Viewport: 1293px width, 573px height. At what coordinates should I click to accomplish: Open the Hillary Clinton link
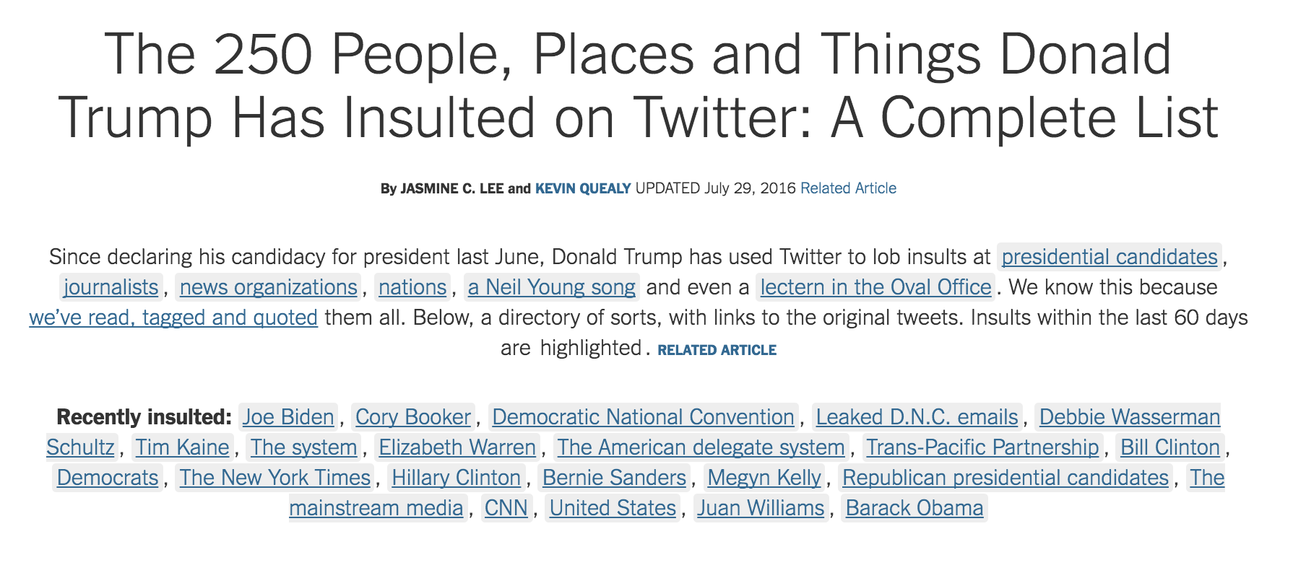click(x=457, y=478)
